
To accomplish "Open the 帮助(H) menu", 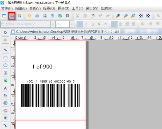I will pyautogui.click(x=106, y=8).
